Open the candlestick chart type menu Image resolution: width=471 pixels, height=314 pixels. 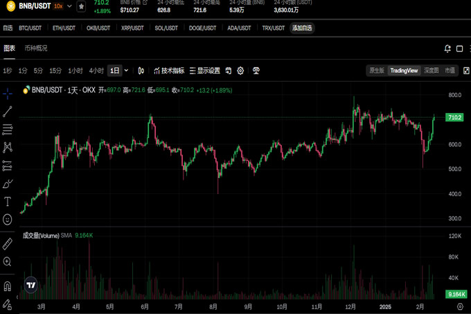pyautogui.click(x=141, y=71)
